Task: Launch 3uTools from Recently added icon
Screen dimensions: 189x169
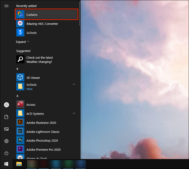Action: [20, 32]
